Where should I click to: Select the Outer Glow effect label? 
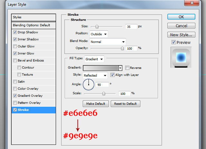26,46
